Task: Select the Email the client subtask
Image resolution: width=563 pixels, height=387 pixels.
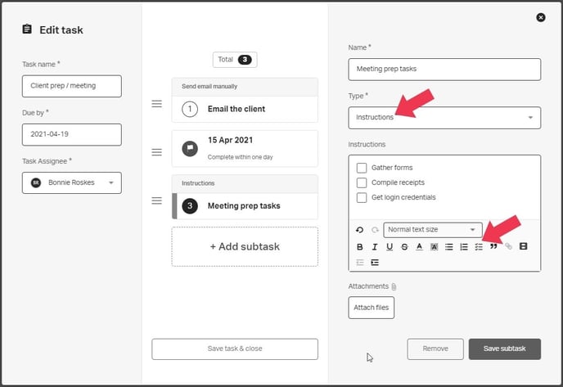Action: 245,109
